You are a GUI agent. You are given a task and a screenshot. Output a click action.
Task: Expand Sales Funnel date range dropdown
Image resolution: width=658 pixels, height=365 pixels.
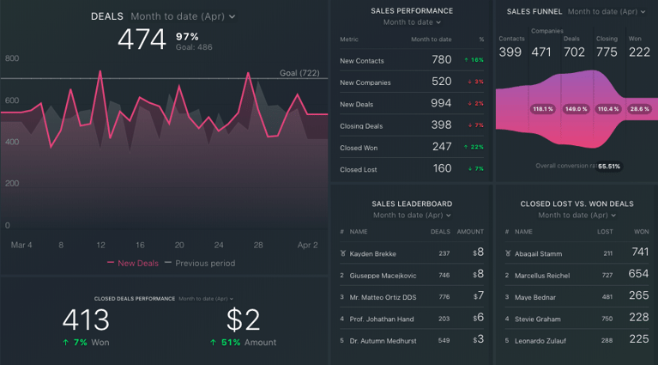tap(607, 12)
